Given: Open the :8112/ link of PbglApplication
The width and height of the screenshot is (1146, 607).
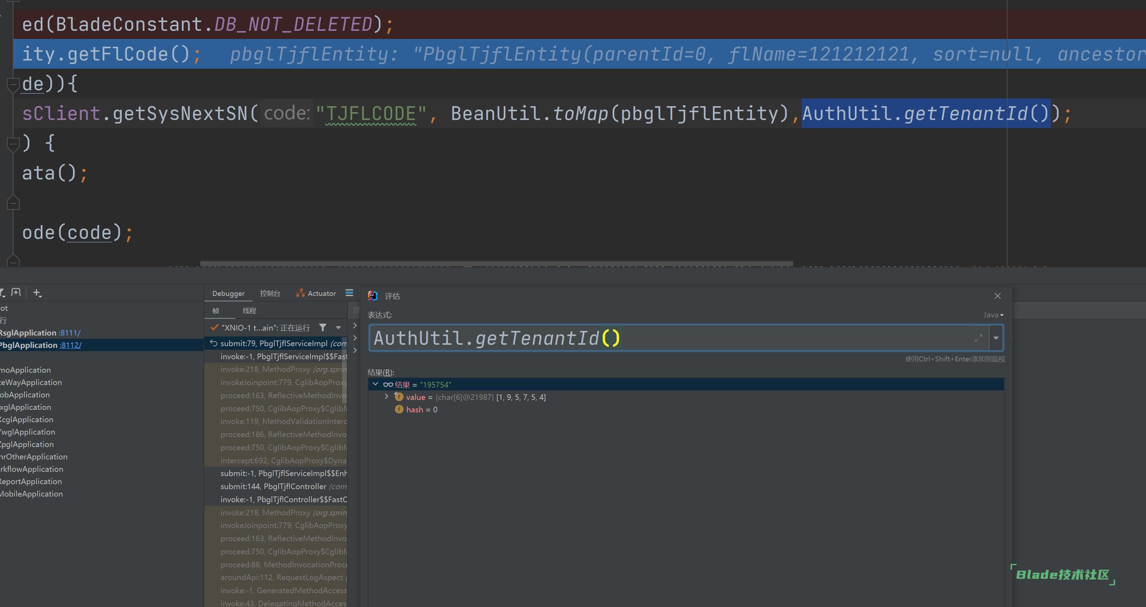Looking at the screenshot, I should pos(70,345).
